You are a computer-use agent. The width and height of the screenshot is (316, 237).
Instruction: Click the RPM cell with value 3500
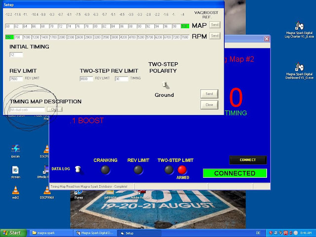click(x=106, y=38)
